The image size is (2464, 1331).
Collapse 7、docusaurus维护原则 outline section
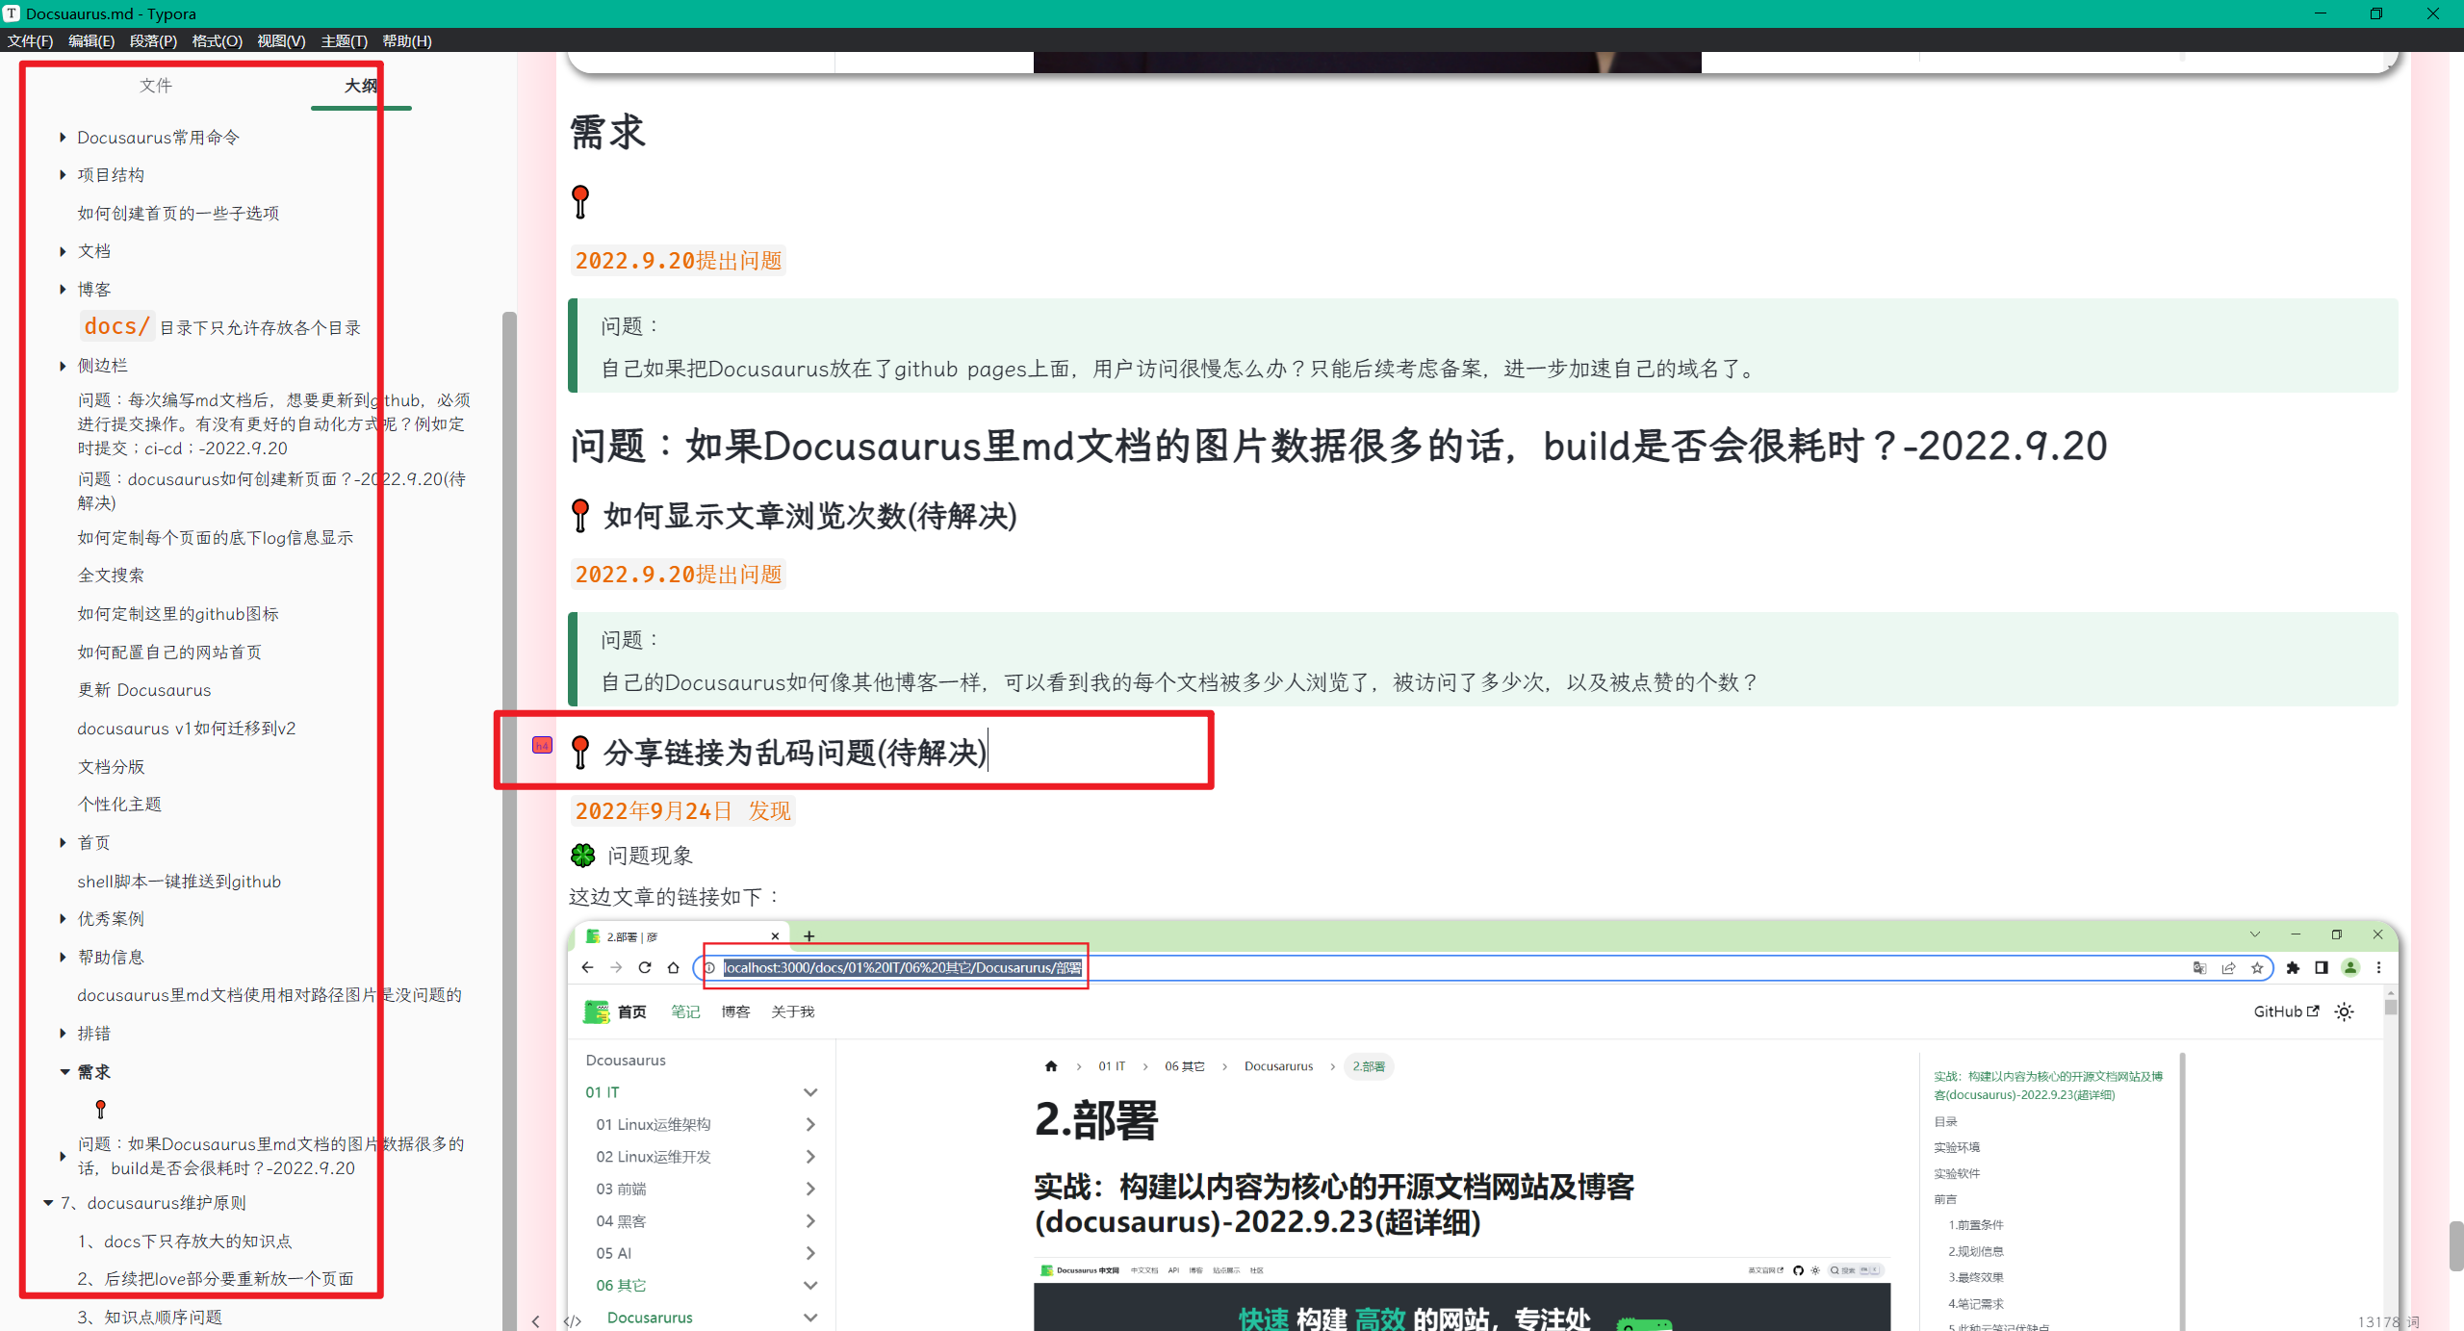47,1203
